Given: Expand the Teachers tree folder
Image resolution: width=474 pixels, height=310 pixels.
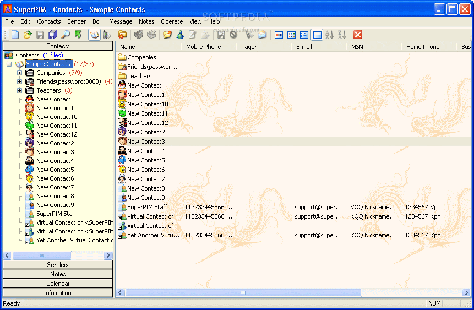Looking at the screenshot, I should 20,90.
